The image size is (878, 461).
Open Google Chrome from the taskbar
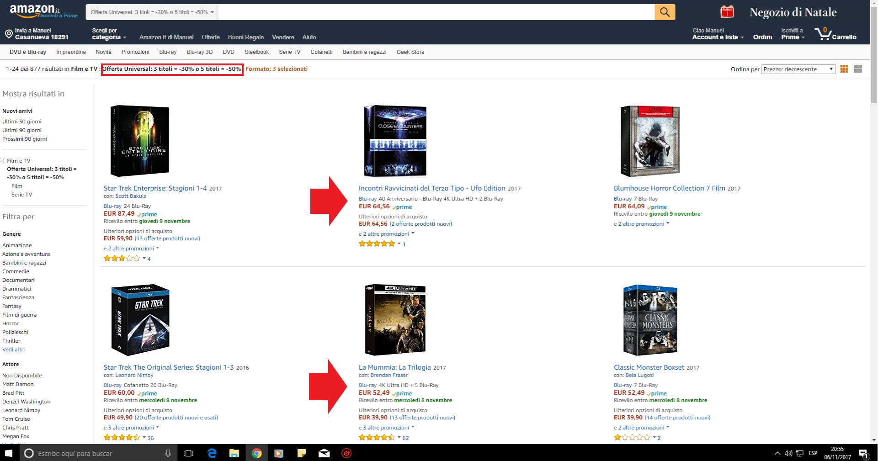pos(256,453)
